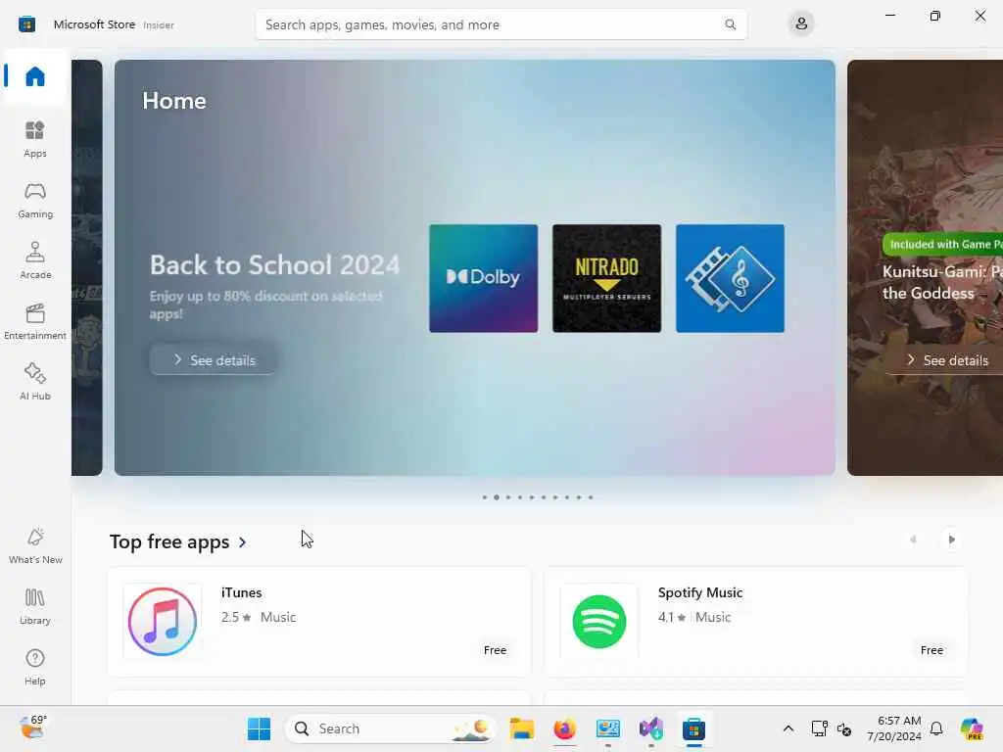Open the Spotify Music app title
1003x752 pixels.
coord(699,592)
